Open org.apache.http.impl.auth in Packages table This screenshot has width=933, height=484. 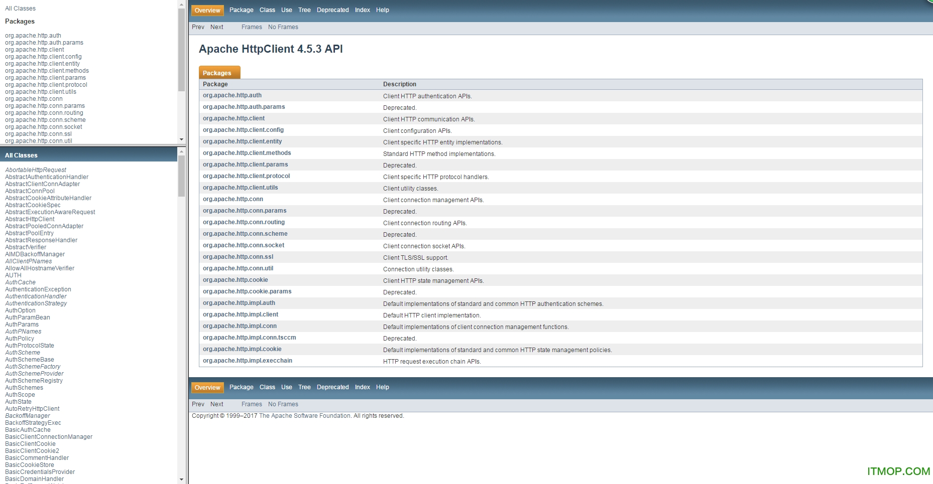pos(239,303)
